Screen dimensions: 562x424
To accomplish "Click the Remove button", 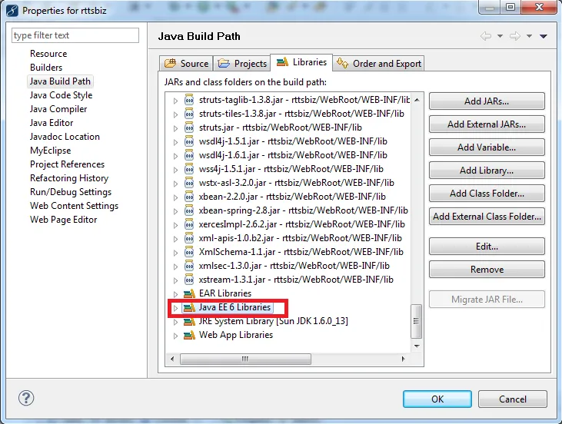I will pos(487,270).
